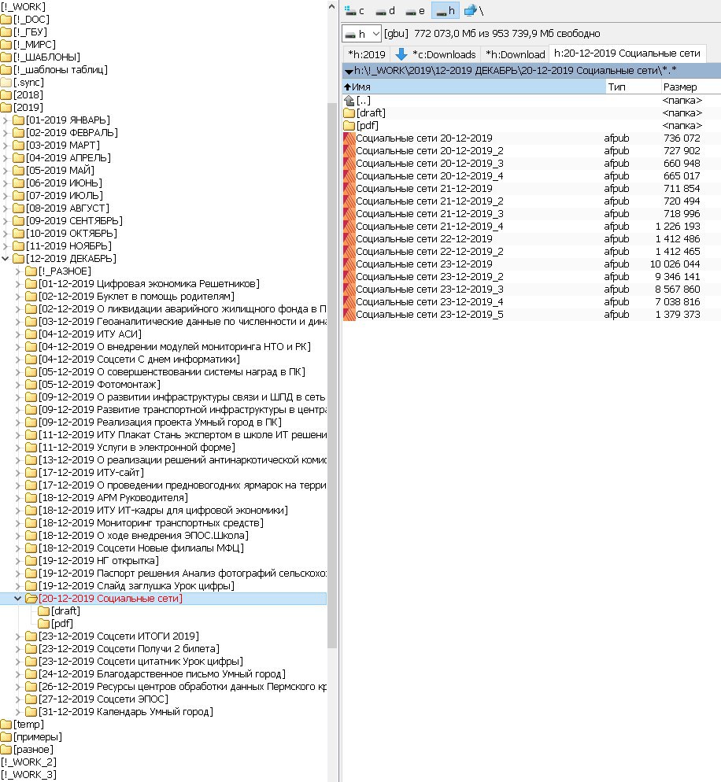Switch to drive e button
This screenshot has height=782, width=721.
(415, 10)
